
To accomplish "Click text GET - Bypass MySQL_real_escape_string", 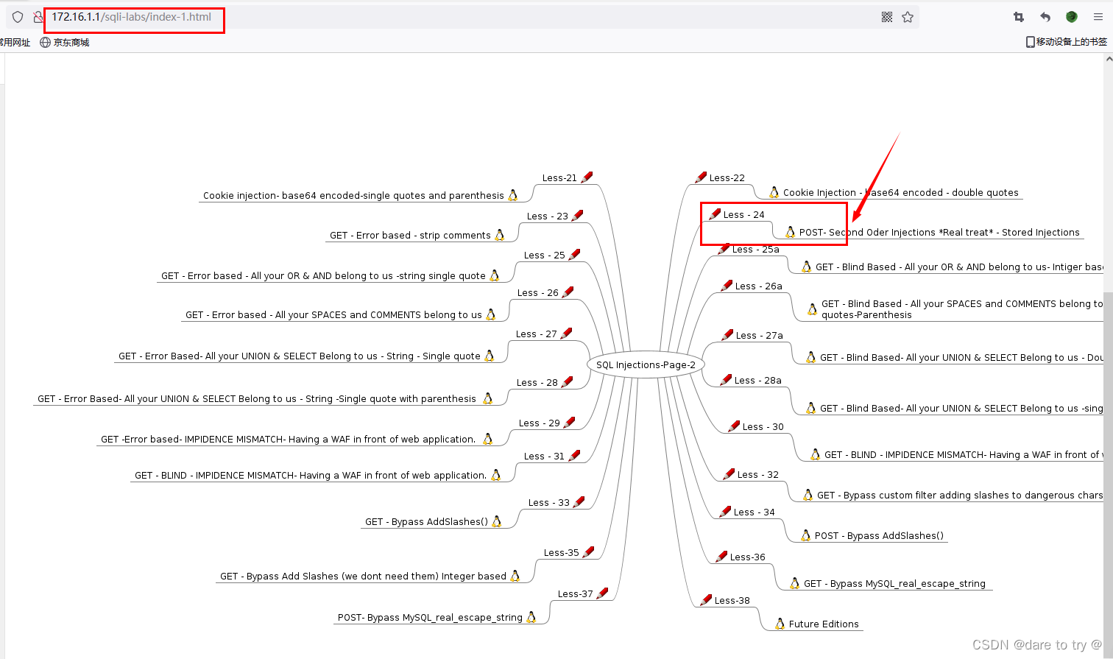I will pos(894,584).
